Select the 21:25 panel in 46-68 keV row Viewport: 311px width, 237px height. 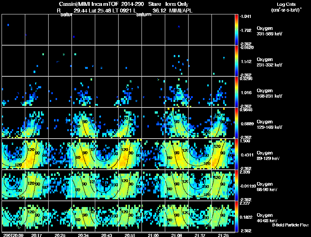coord(223,216)
